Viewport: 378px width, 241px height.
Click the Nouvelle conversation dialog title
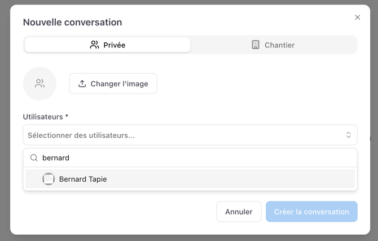72,23
